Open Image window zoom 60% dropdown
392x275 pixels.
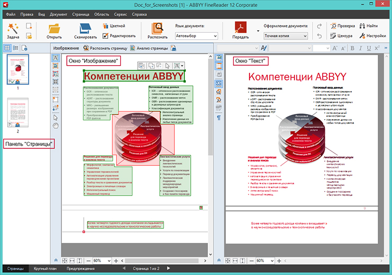[102, 261]
